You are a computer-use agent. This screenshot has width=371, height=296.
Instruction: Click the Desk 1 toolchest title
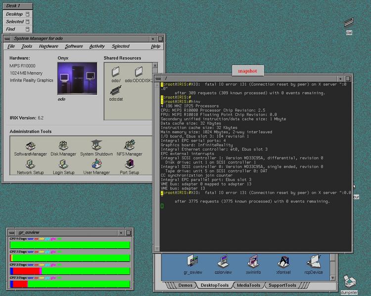tap(17, 6)
